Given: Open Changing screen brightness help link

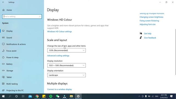Looking at the screenshot, I should (151, 17).
